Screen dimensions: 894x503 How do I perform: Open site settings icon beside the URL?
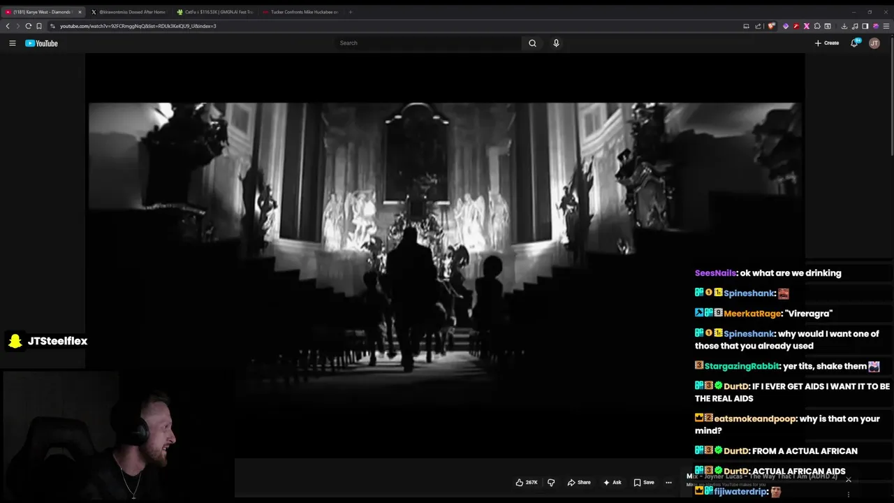(x=52, y=26)
